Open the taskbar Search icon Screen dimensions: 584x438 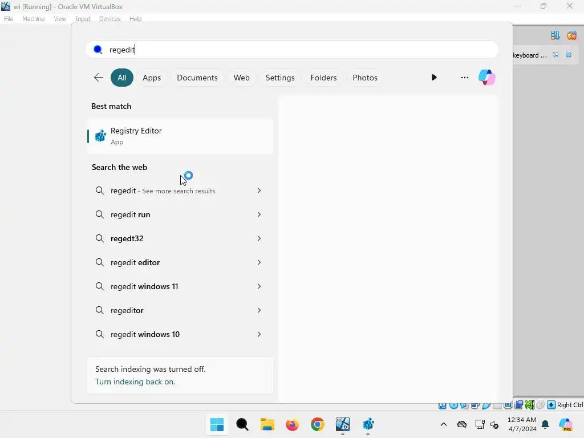coord(242,424)
